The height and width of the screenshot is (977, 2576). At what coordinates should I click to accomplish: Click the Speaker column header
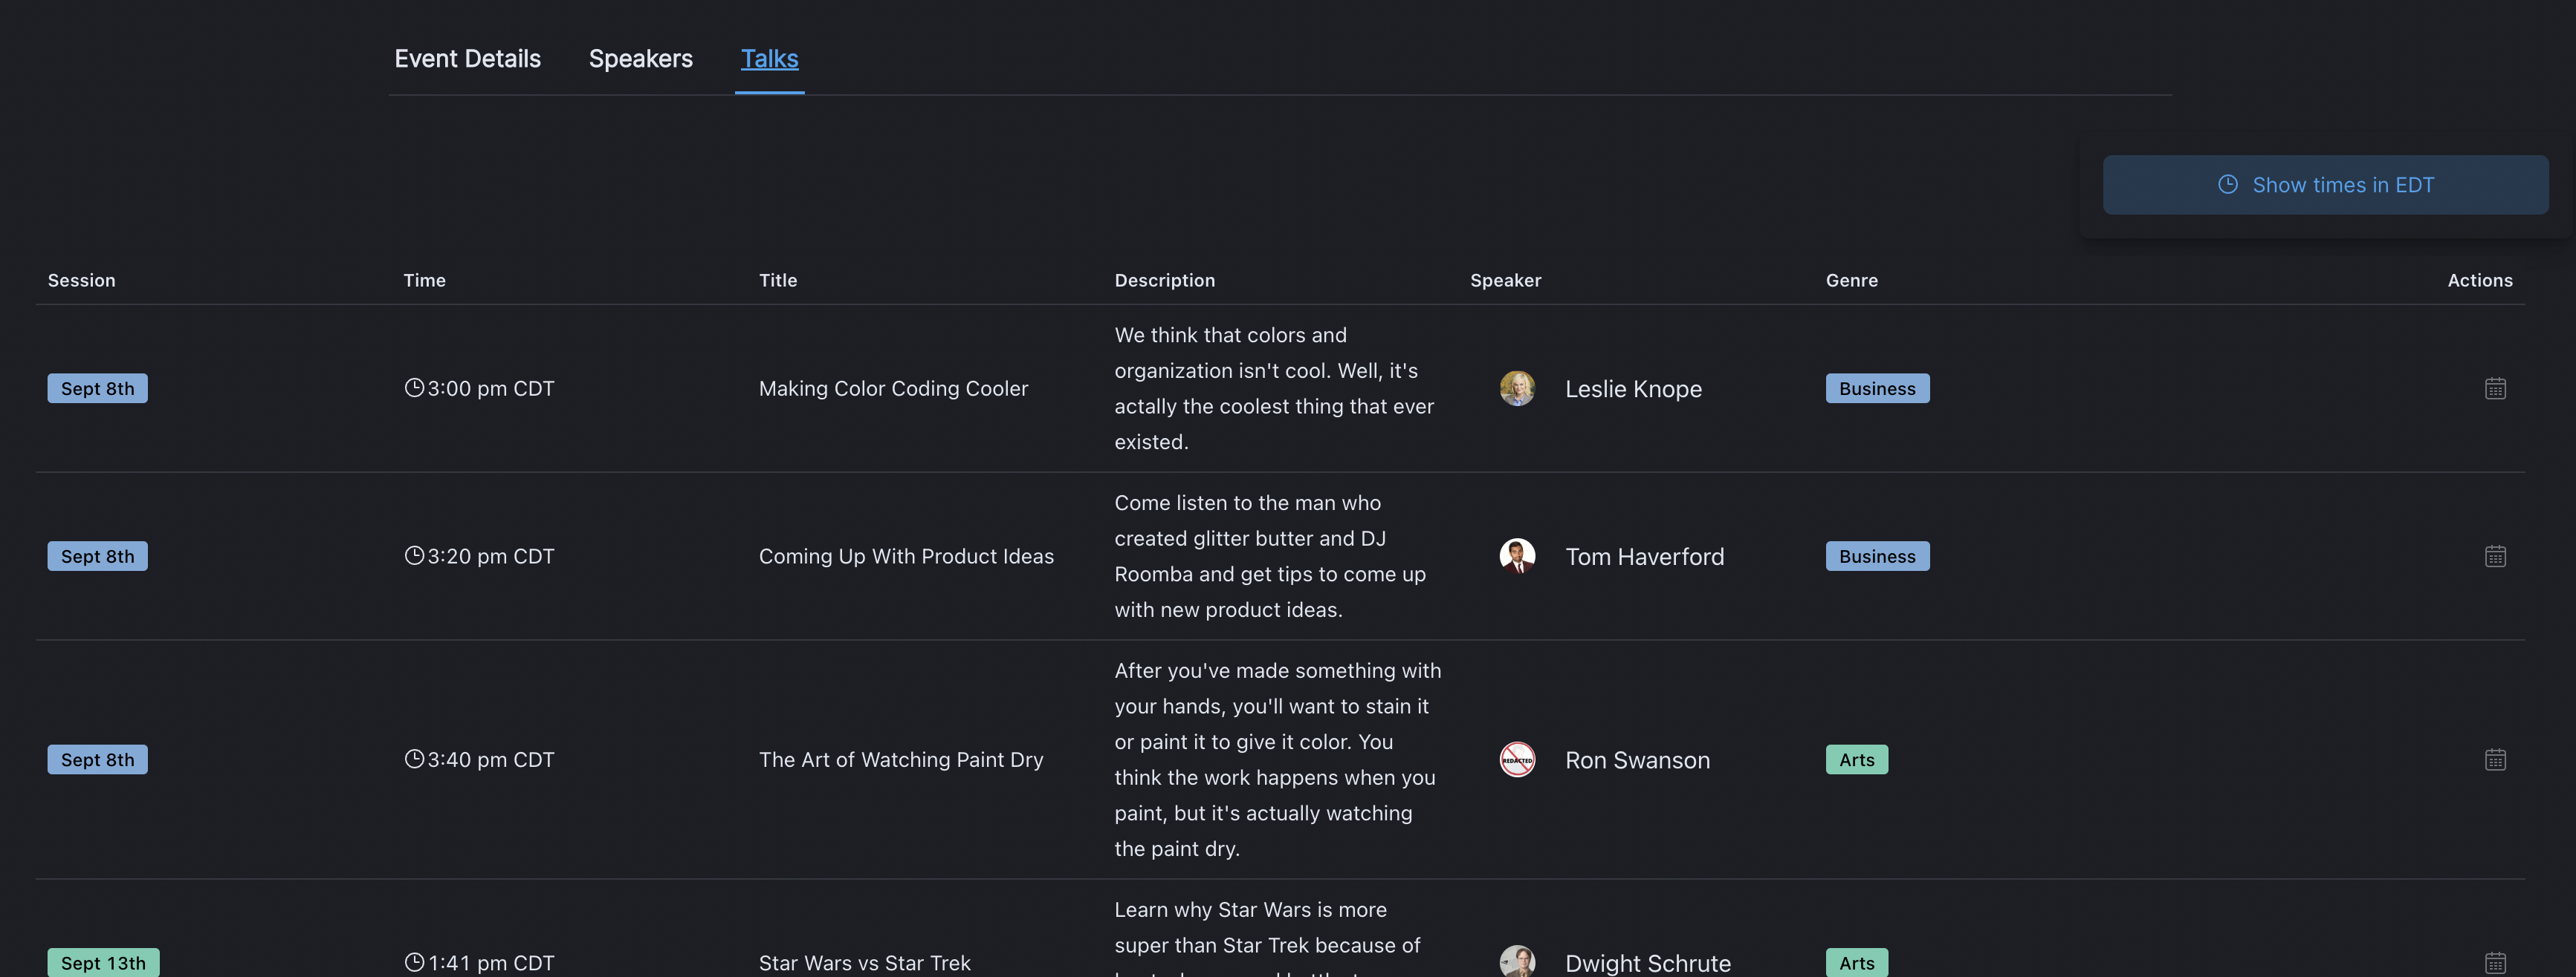1505,281
